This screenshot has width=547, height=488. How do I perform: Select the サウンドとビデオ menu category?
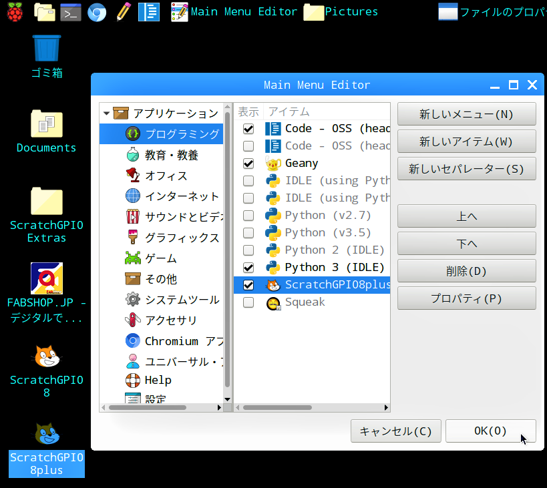point(161,217)
